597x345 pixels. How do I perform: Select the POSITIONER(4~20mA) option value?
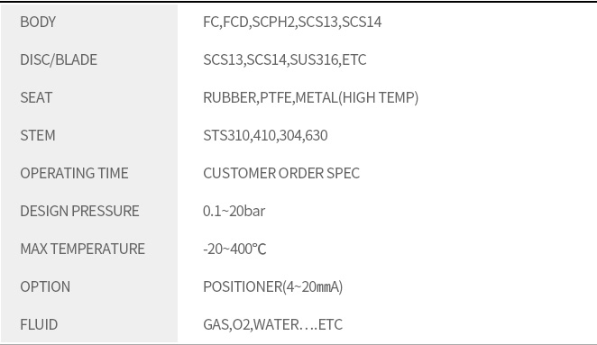272,286
